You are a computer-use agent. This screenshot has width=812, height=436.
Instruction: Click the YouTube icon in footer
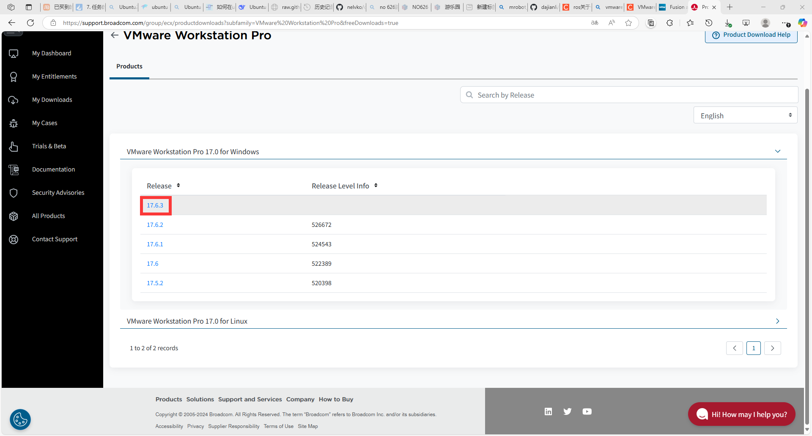tap(587, 411)
